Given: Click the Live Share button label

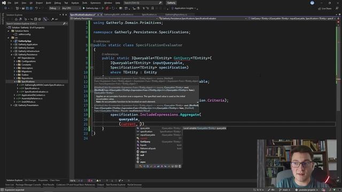Looking at the screenshot, I should [327, 9].
